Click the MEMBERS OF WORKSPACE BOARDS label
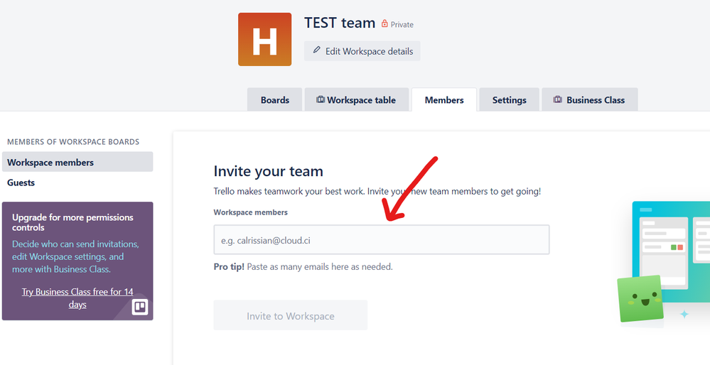 click(x=73, y=141)
